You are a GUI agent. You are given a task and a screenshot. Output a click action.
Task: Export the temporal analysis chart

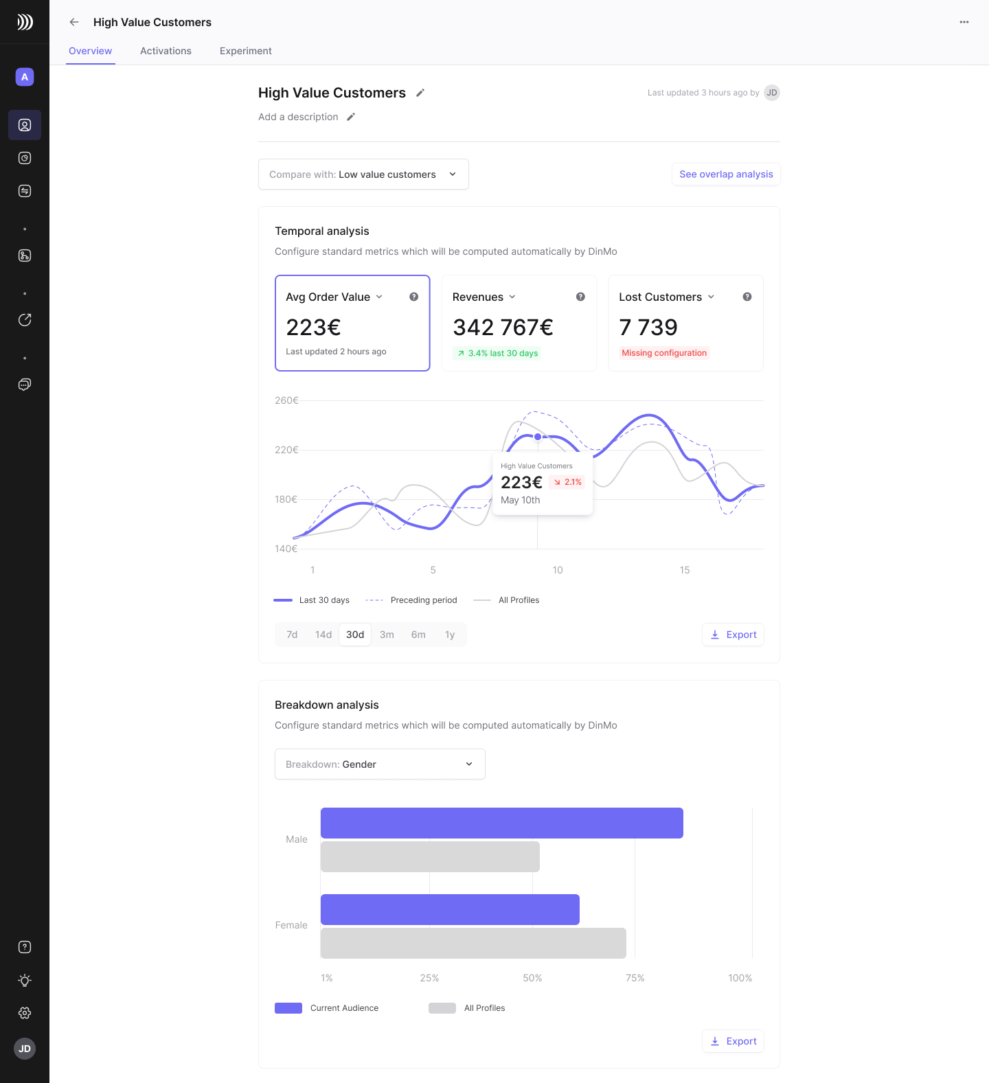(x=733, y=635)
